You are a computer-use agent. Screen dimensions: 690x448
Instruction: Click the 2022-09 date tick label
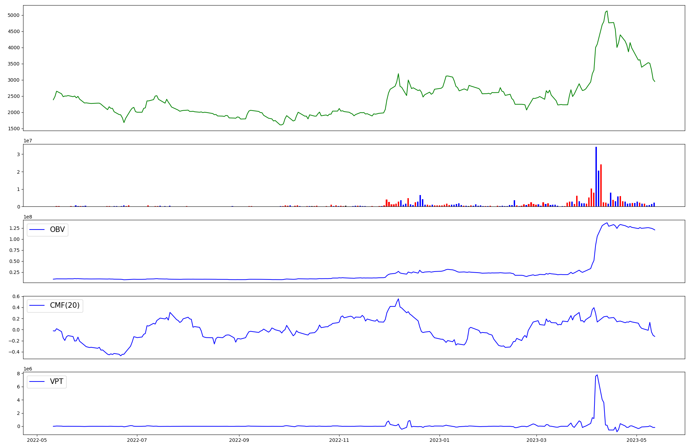tap(239, 440)
